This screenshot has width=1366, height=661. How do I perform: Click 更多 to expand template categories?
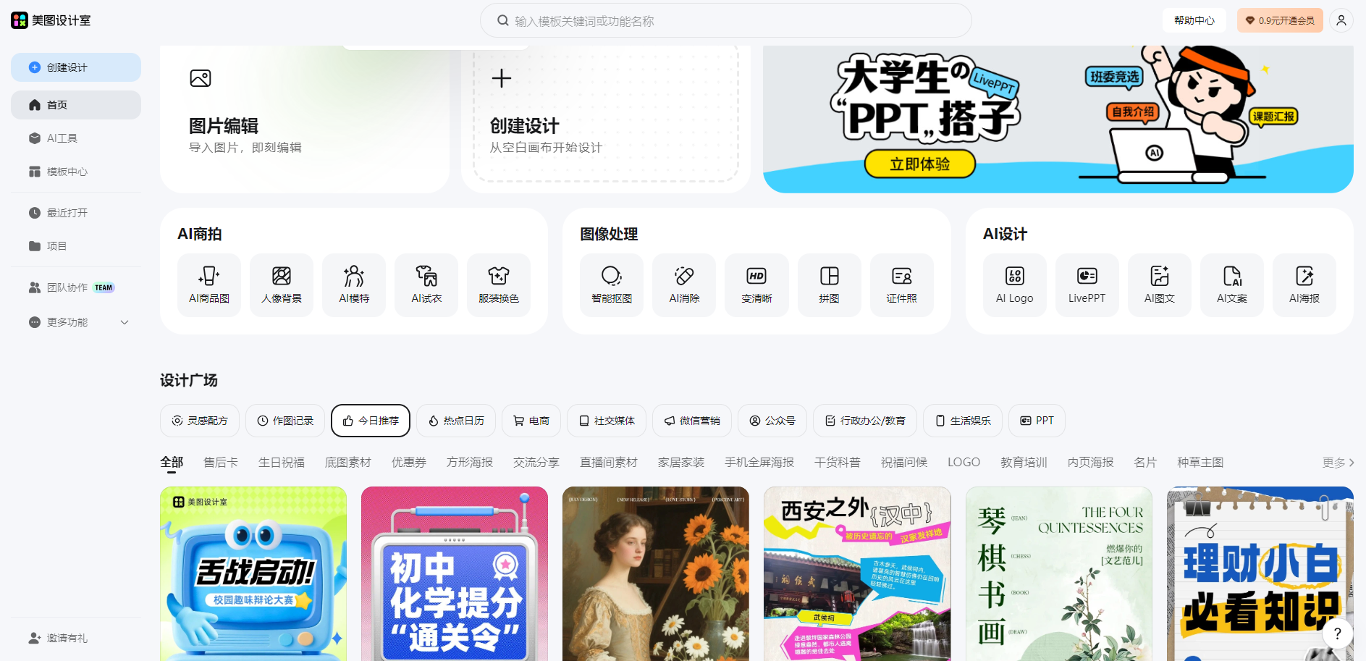1336,462
